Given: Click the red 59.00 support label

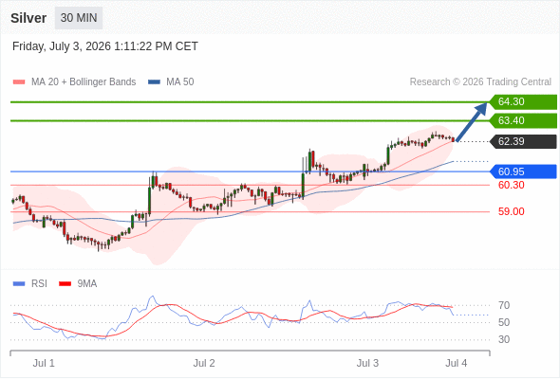Looking at the screenshot, I should (x=511, y=211).
